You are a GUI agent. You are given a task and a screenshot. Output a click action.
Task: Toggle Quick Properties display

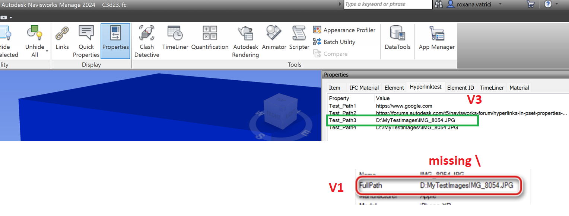point(86,41)
